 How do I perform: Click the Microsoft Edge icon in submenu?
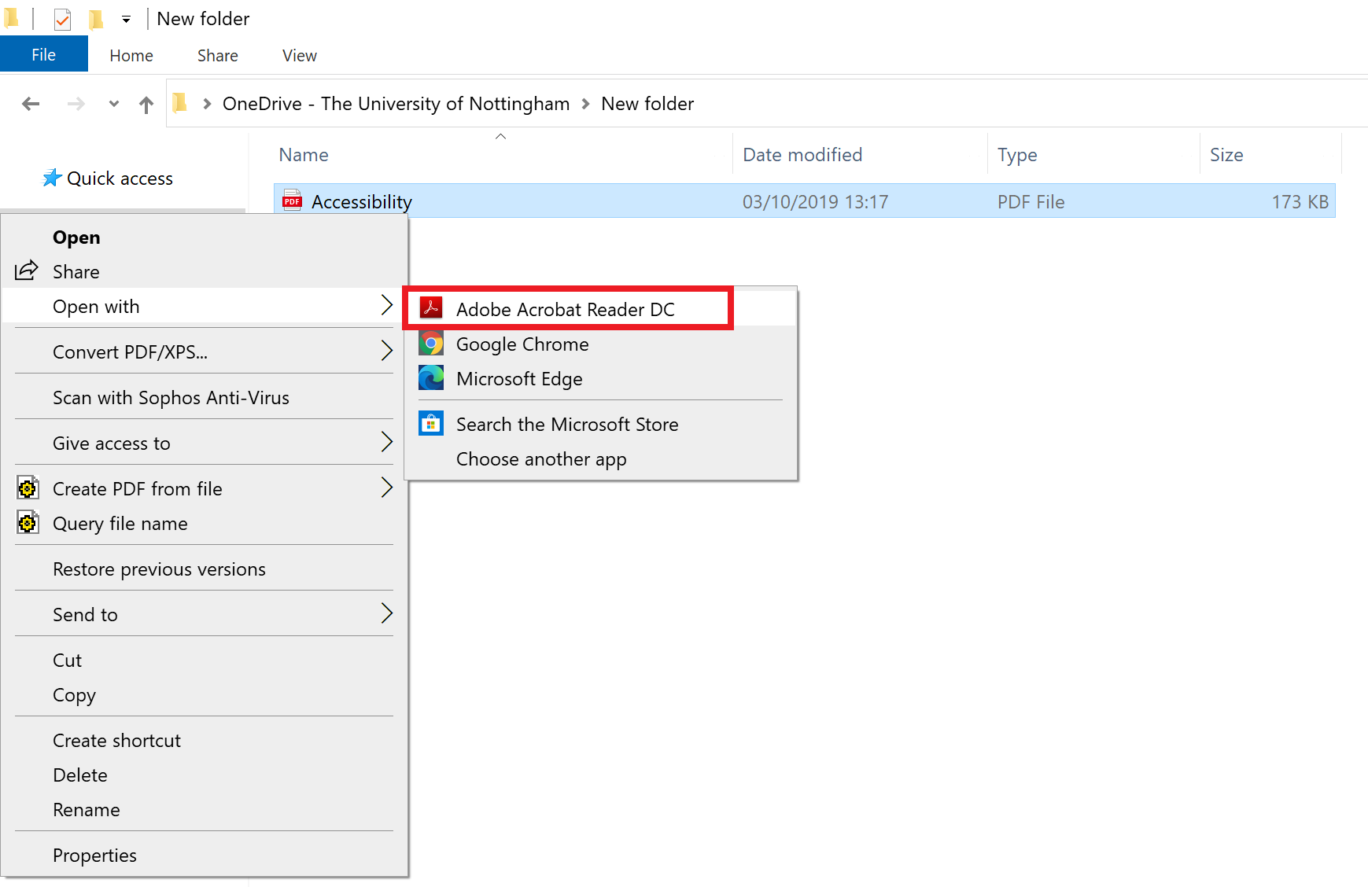(431, 378)
